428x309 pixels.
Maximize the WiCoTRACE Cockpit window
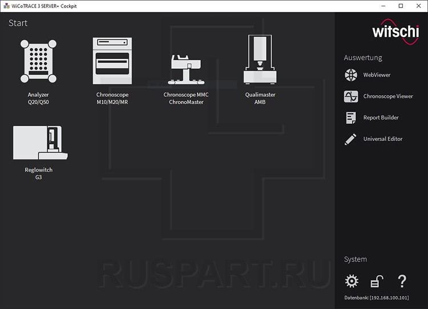401,6
